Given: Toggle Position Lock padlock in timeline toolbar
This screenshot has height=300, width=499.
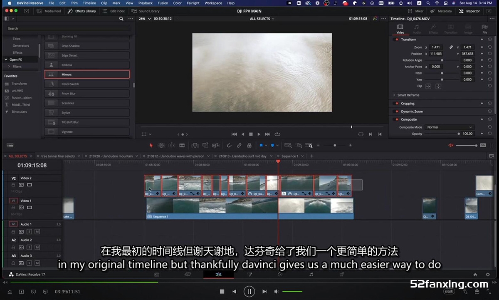Looking at the screenshot, I should click(249, 145).
